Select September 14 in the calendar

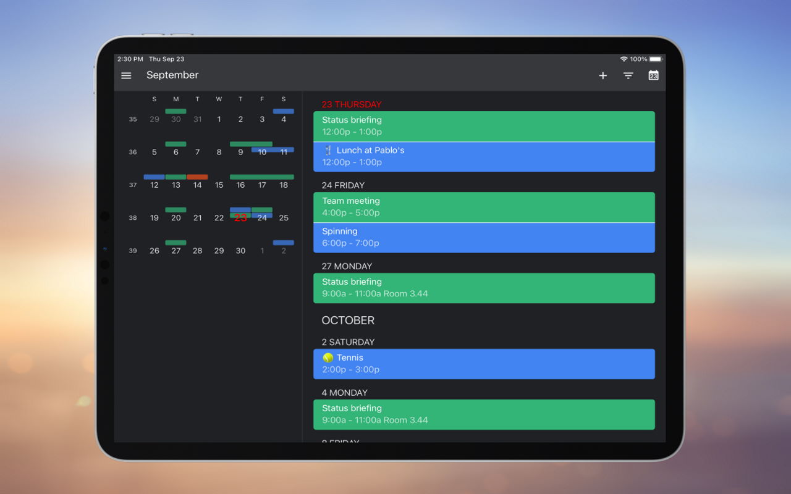pyautogui.click(x=197, y=185)
